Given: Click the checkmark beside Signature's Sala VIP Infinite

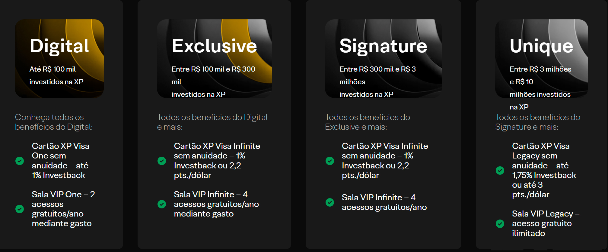Looking at the screenshot, I should point(330,202).
